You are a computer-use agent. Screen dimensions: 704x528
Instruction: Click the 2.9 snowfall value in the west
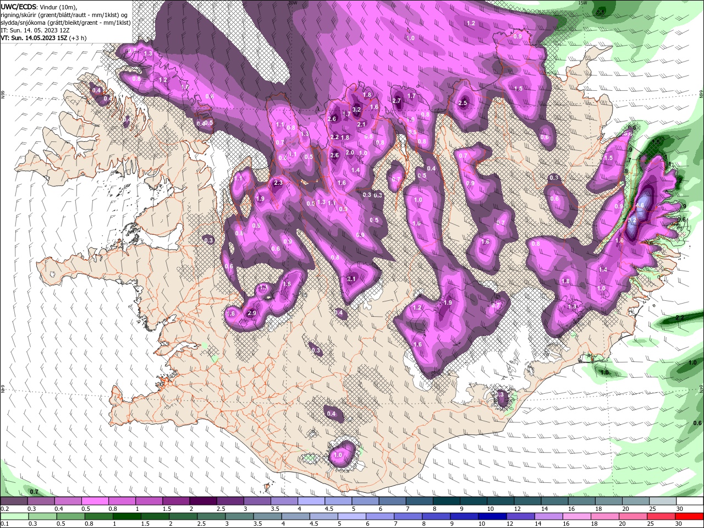click(252, 313)
